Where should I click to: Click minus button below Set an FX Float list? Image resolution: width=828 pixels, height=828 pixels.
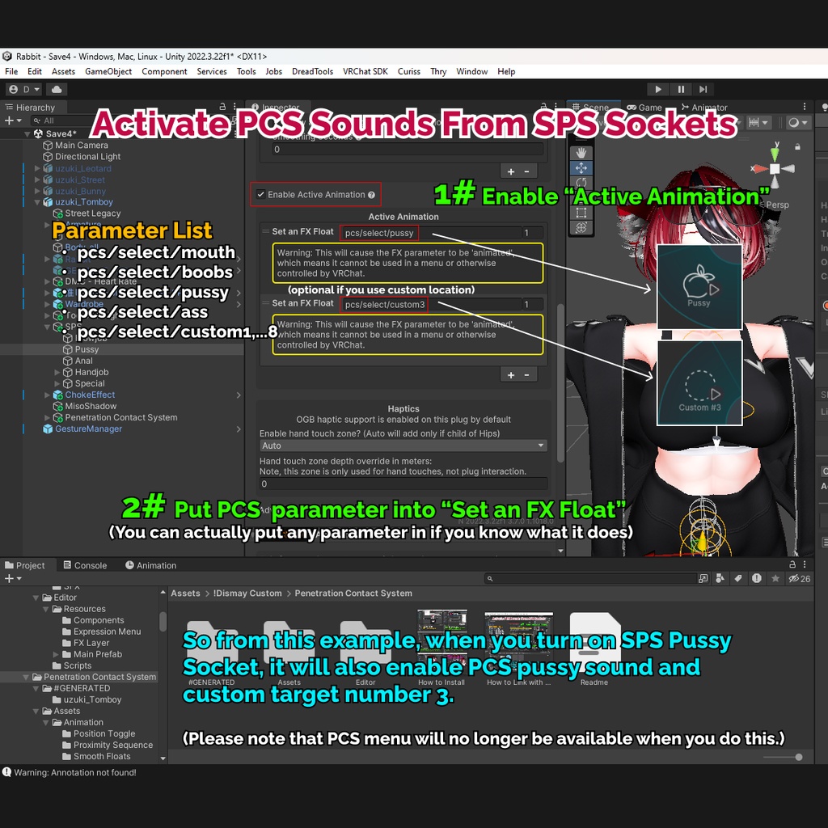click(526, 374)
